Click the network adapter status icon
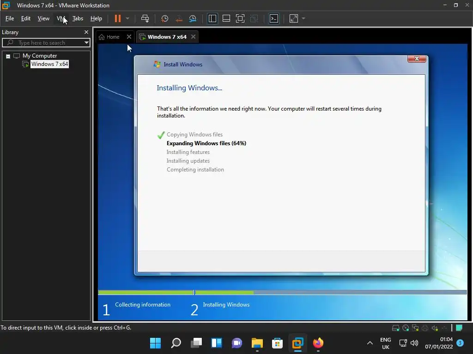473x354 pixels. (415, 328)
